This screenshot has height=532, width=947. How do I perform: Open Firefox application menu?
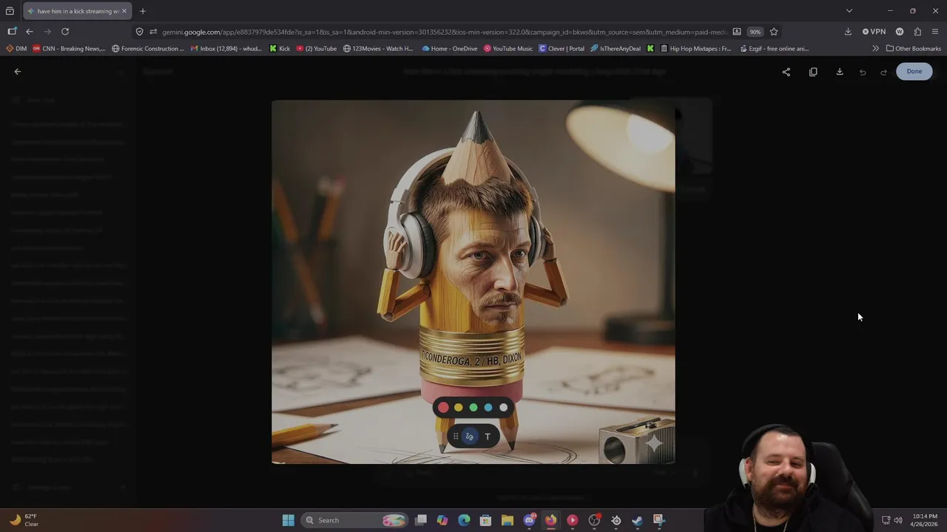click(x=935, y=32)
